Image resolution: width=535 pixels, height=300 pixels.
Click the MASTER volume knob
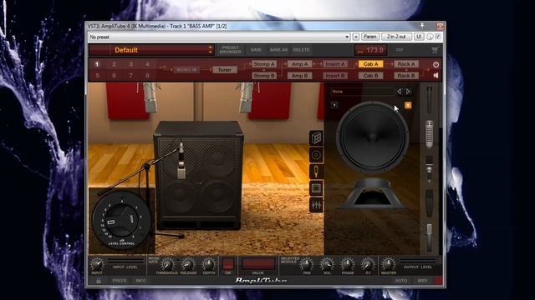[x=388, y=263]
